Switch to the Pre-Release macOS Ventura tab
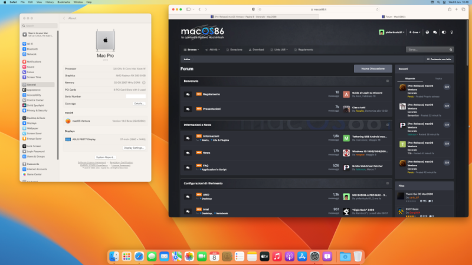 click(244, 17)
